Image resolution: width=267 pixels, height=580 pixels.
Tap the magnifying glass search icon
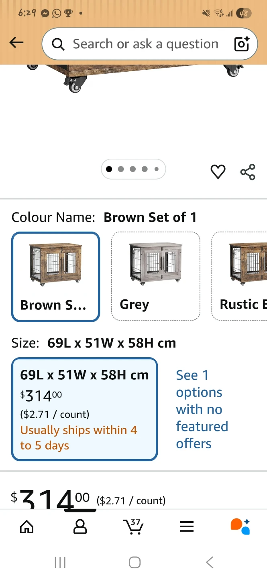click(x=58, y=44)
